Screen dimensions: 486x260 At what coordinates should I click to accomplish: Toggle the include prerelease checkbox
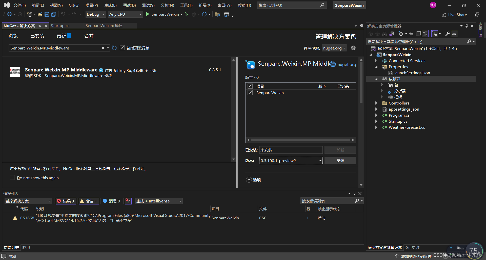click(122, 48)
